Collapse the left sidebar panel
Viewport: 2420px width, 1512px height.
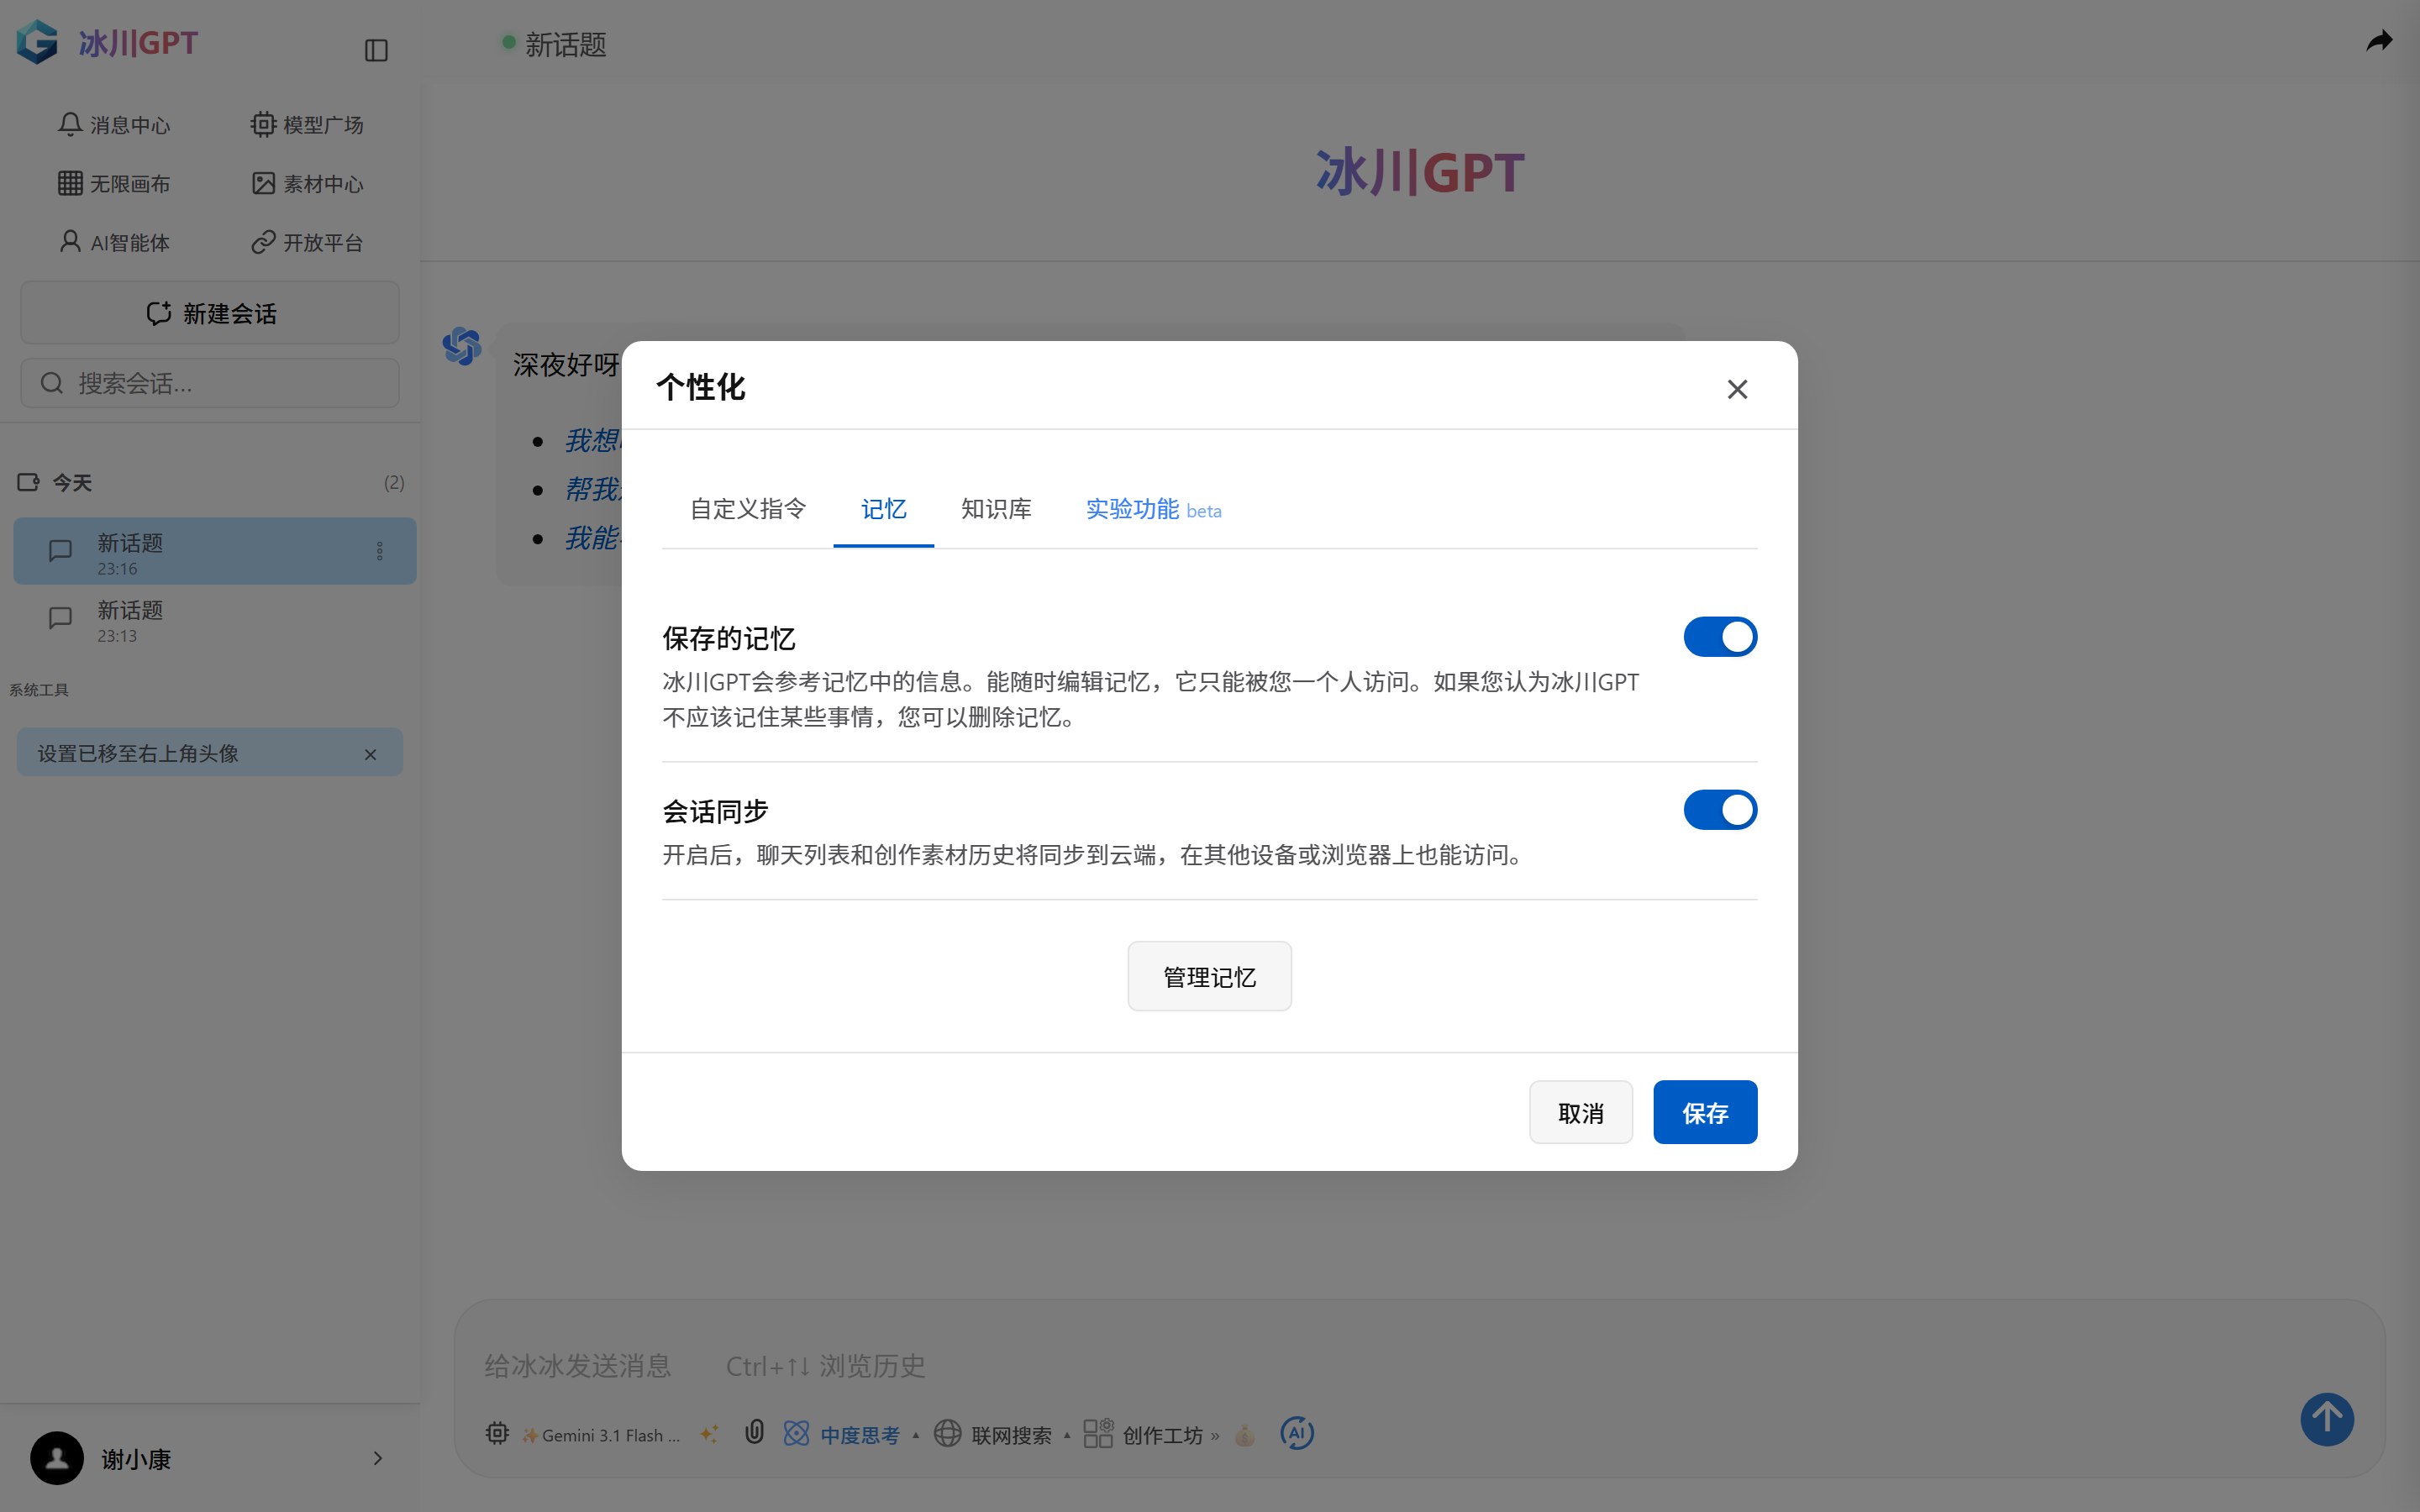point(376,49)
